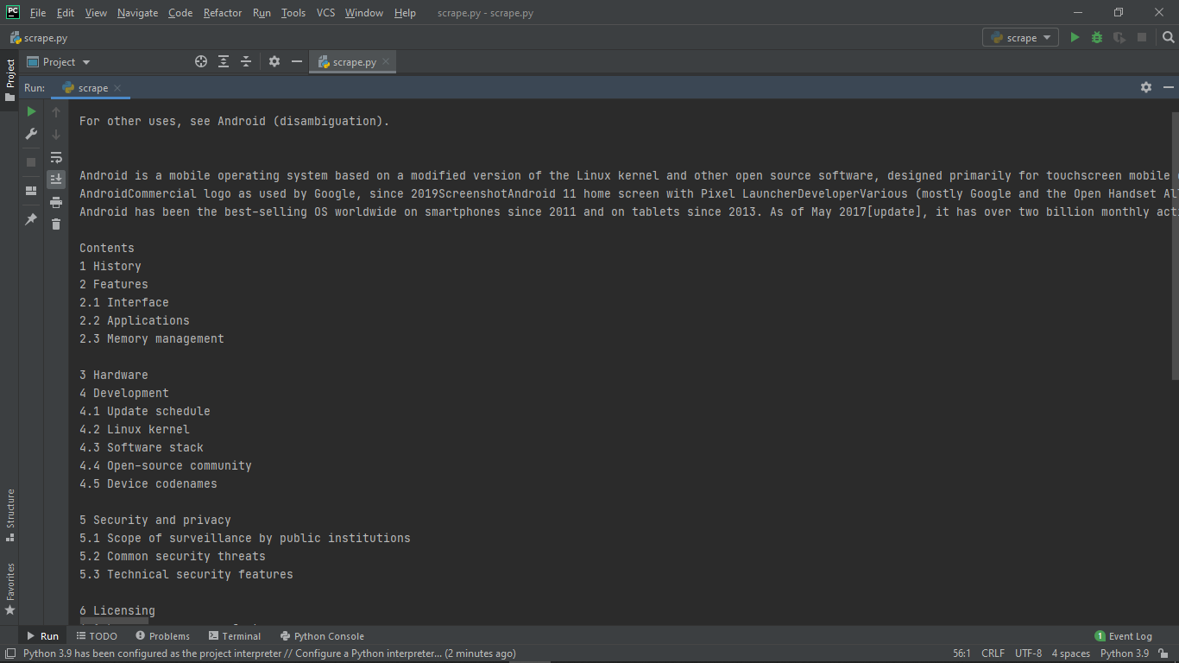Click output line '2.3 Memory management'
The width and height of the screenshot is (1179, 663).
(152, 338)
